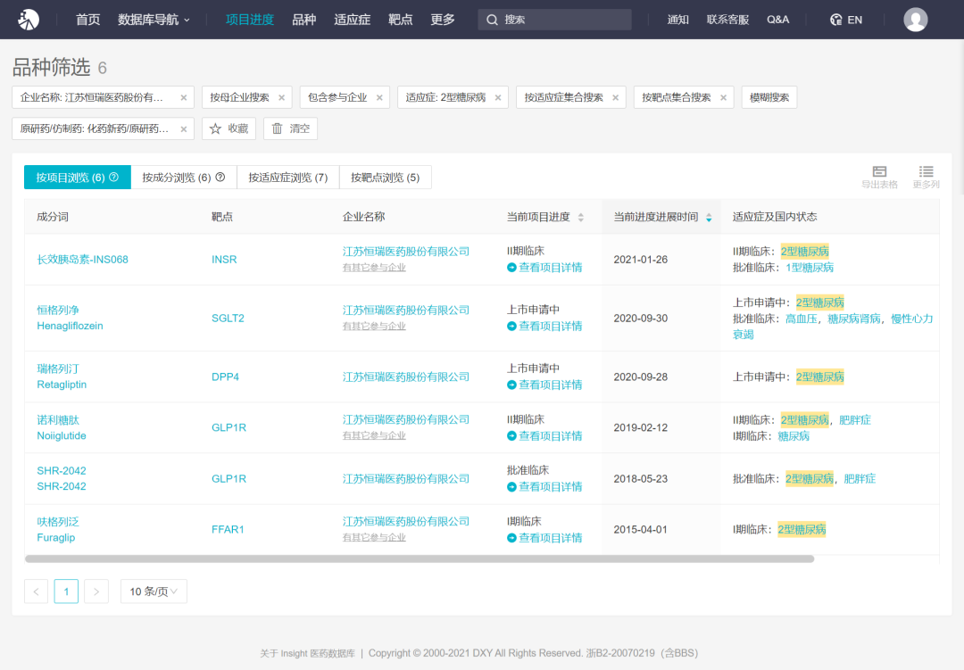Expand the 数据库导航 dropdown menu
Viewport: 964px width, 670px height.
point(154,20)
